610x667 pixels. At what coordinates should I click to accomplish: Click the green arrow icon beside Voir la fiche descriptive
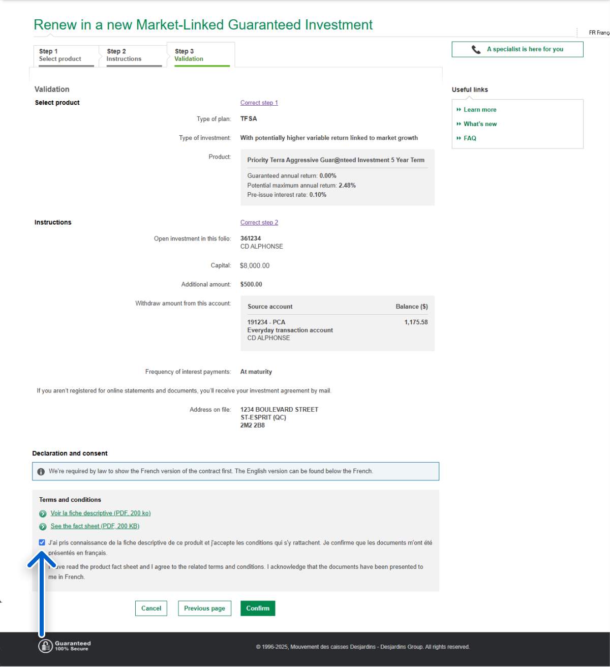pos(43,514)
